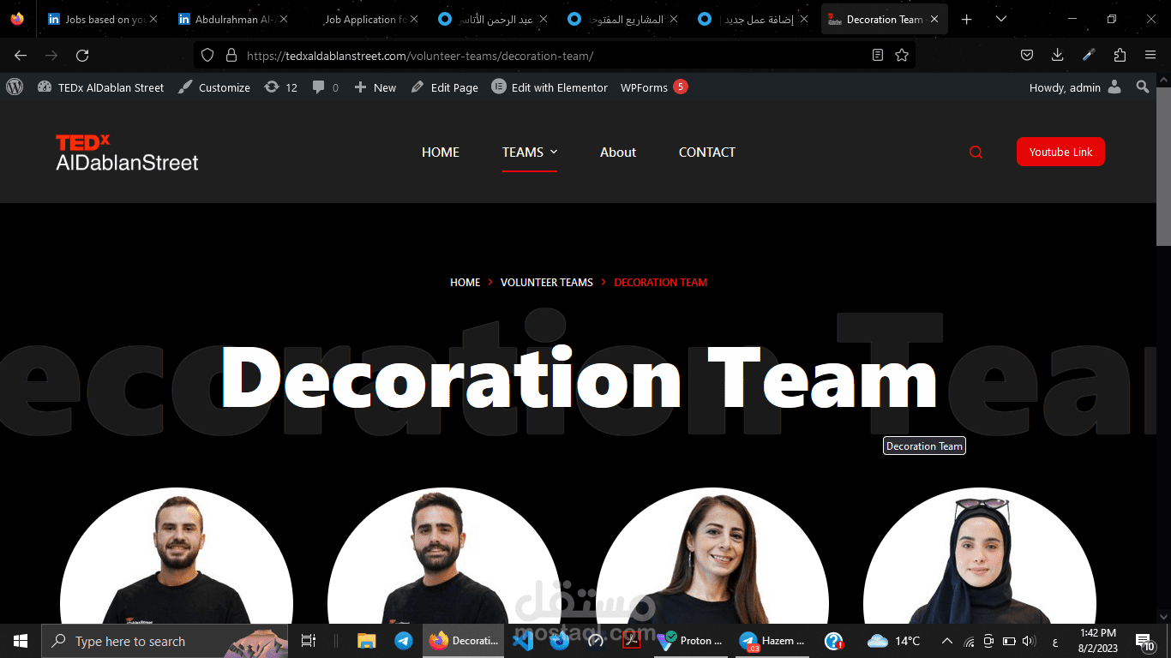Viewport: 1171px width, 658px height.
Task: Click HOME in the breadcrumb
Action: coord(465,282)
